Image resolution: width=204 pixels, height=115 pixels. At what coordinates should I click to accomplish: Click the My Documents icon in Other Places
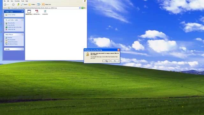click(6, 40)
